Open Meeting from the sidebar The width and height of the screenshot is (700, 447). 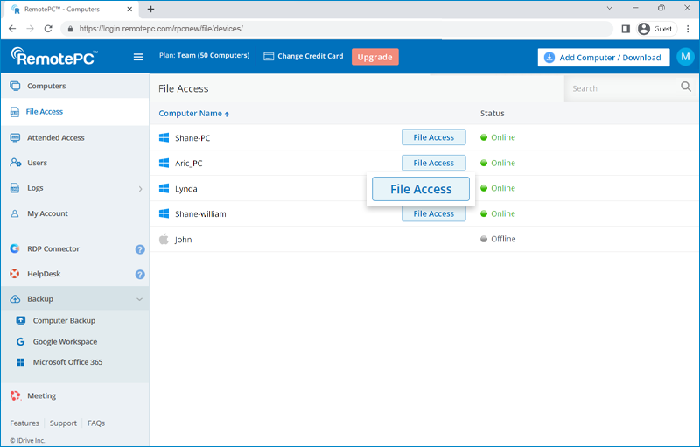pyautogui.click(x=41, y=395)
